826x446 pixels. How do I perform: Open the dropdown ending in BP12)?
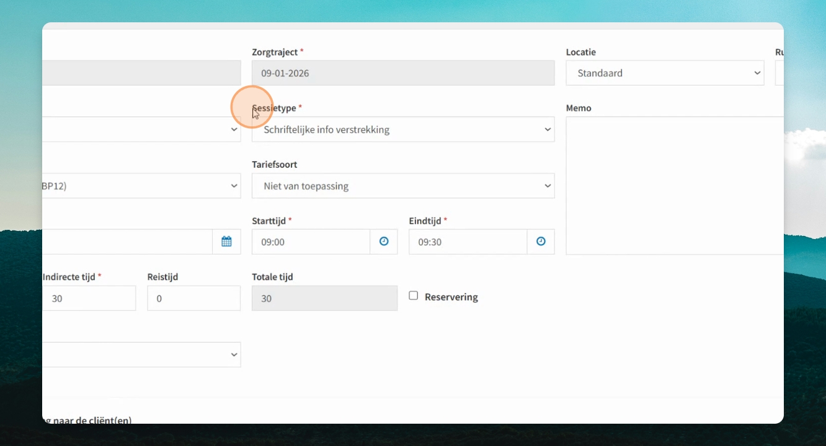[x=141, y=186]
